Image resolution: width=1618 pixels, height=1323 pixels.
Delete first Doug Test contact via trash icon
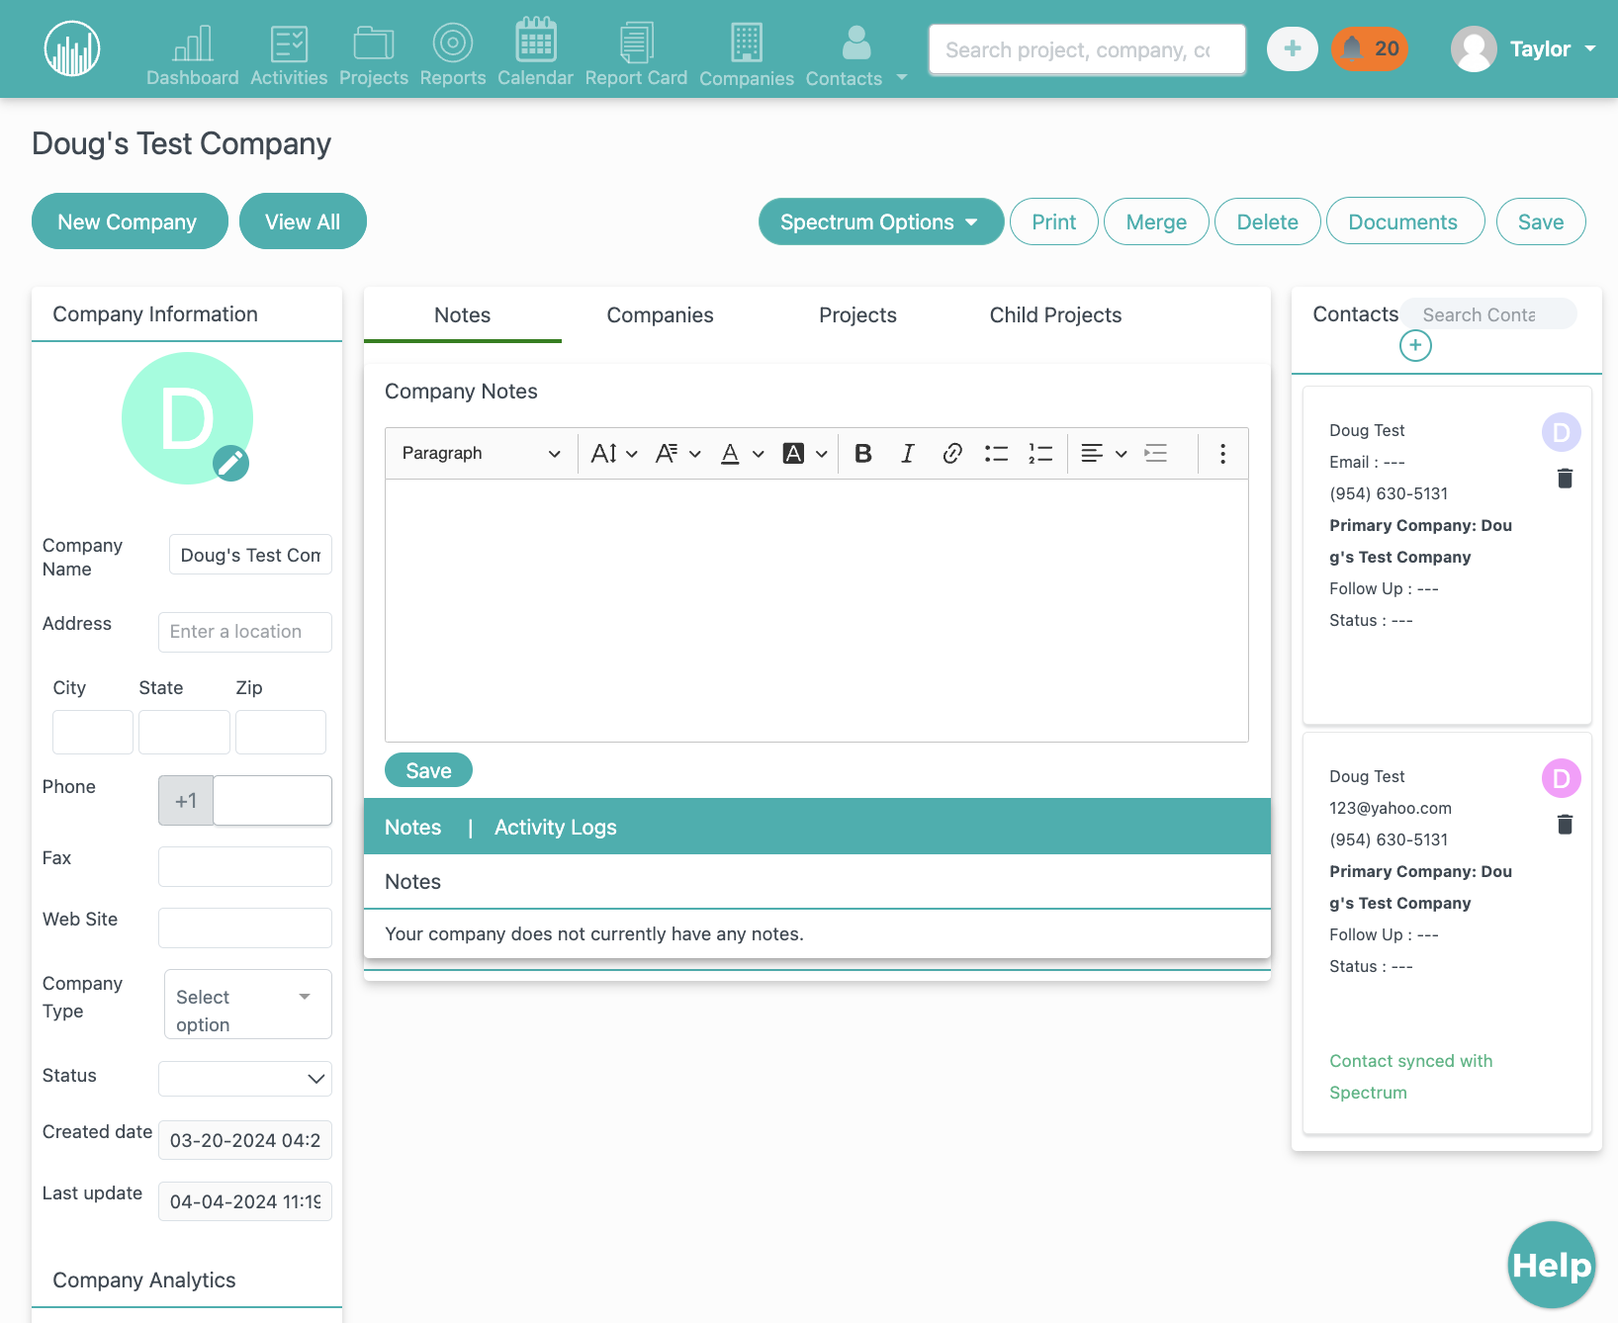pyautogui.click(x=1565, y=479)
